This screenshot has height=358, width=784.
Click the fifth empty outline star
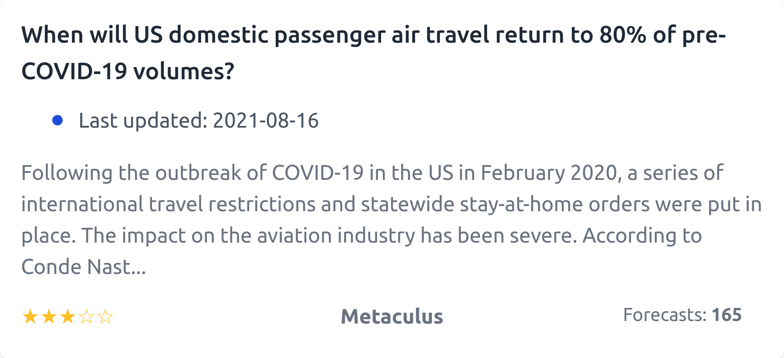pos(105,317)
